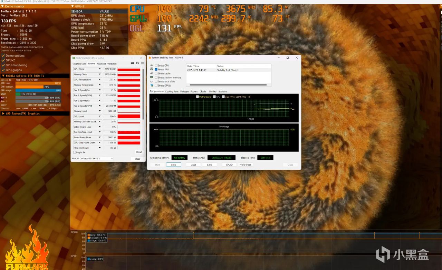Toggle Demo options in FurMark overlay
Viewport: 442px width, 270px height.
3,56
